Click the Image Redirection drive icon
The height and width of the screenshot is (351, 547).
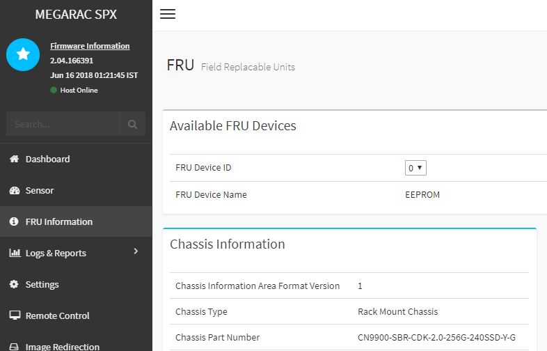[14, 346]
